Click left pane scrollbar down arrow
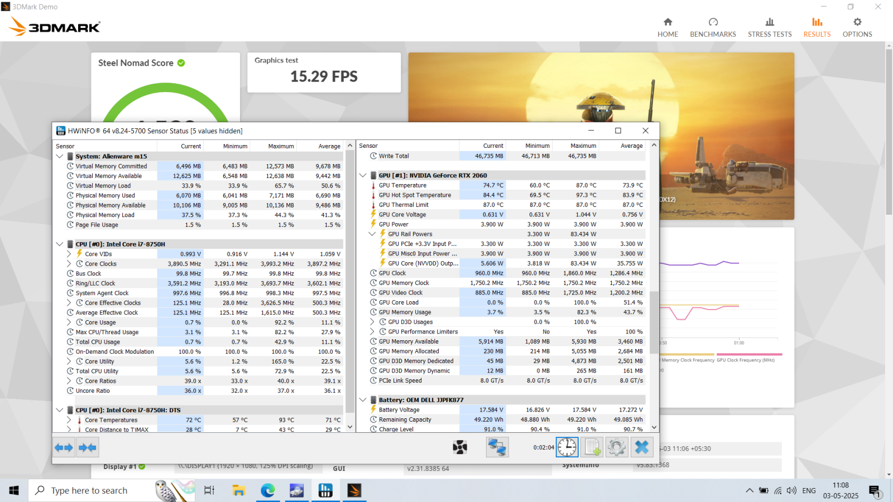Image resolution: width=893 pixels, height=502 pixels. coord(350,427)
